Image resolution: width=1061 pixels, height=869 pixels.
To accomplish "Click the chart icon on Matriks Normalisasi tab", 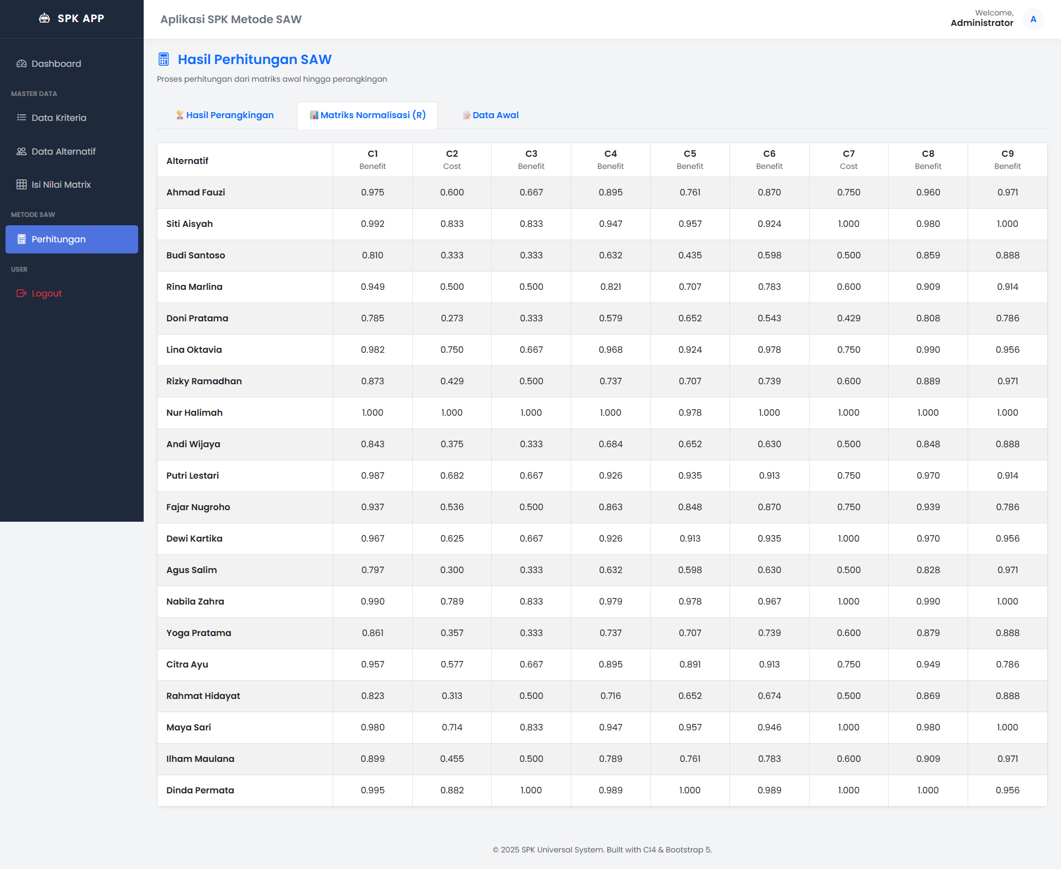I will click(x=314, y=115).
